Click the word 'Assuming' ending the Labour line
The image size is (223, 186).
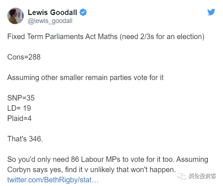click(x=192, y=160)
